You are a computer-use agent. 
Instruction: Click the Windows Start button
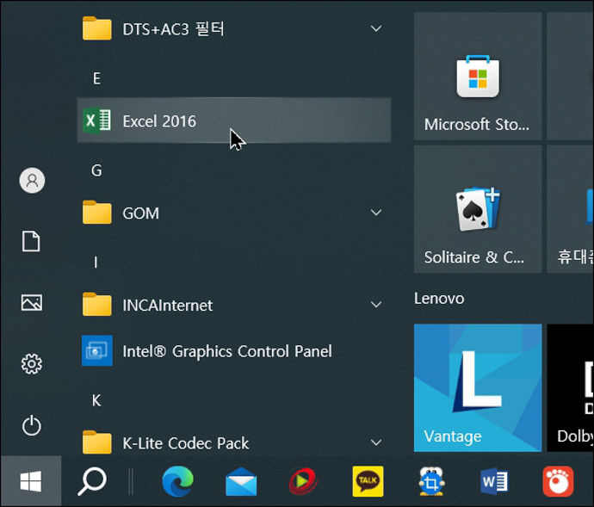click(31, 481)
